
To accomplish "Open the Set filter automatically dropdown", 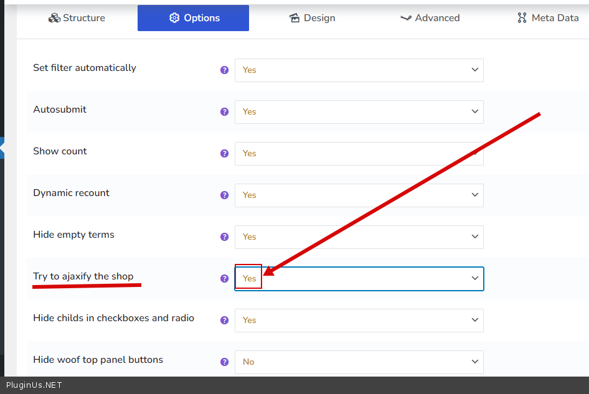I will pos(359,70).
